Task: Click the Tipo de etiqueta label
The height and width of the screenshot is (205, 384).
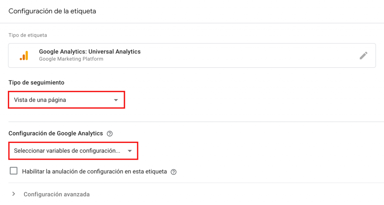Action: [28, 35]
